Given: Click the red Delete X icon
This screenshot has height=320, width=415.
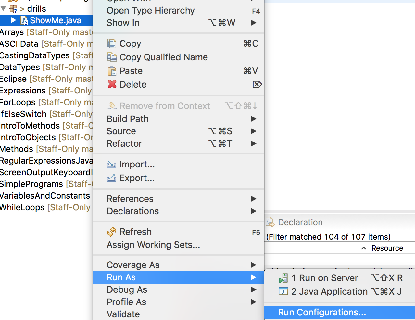Looking at the screenshot, I should [x=112, y=84].
